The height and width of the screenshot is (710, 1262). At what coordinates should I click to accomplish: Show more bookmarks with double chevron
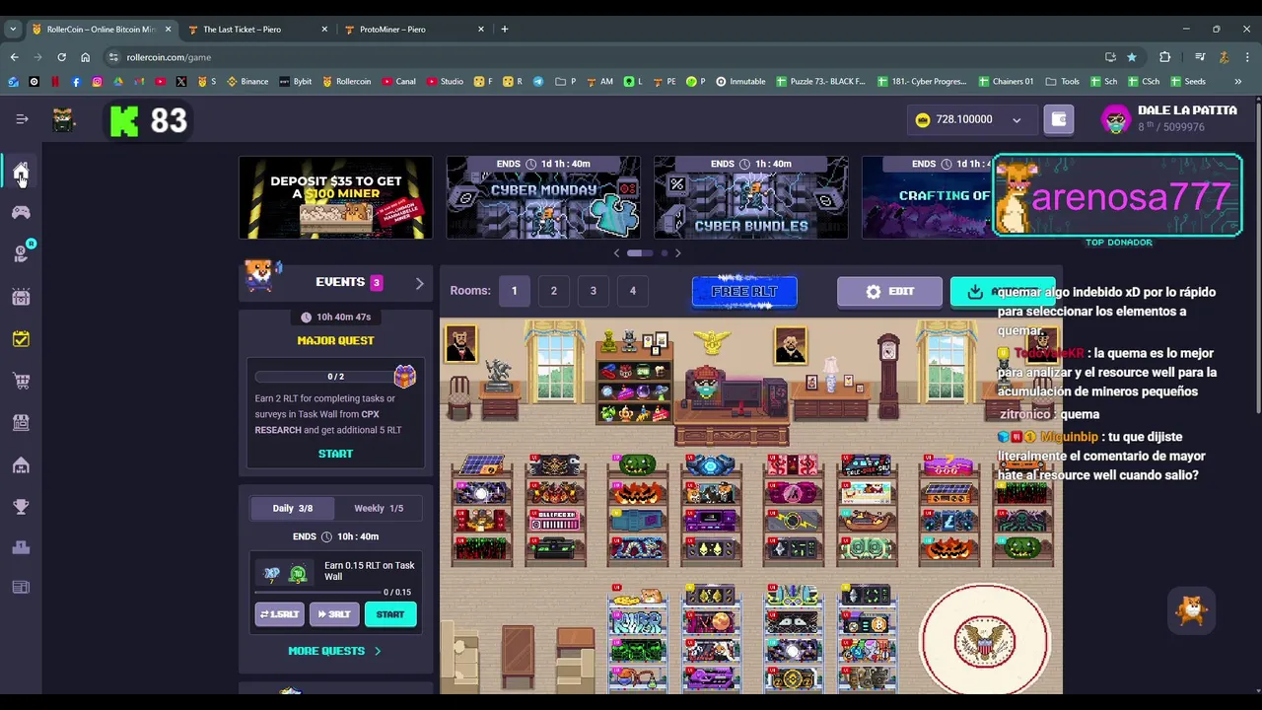point(1237,81)
